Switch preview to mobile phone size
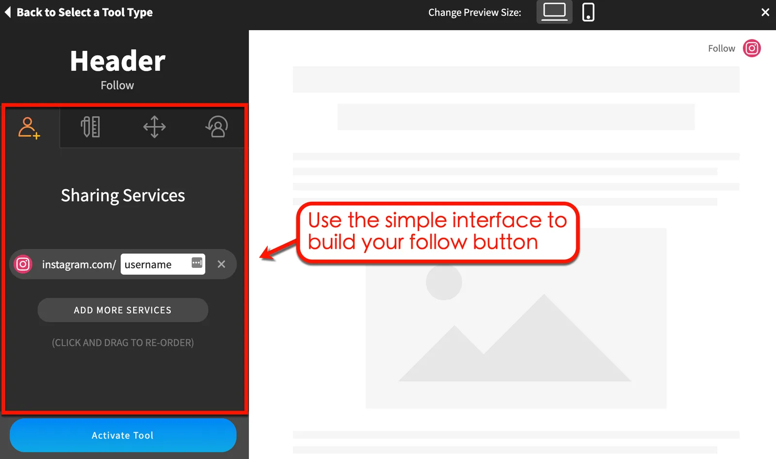 588,12
